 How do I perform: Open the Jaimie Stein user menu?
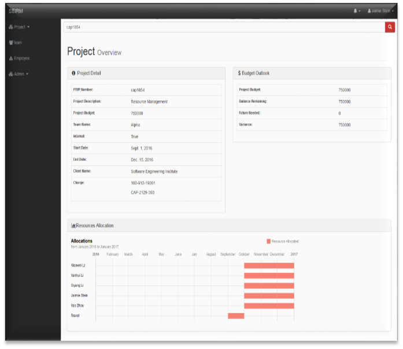pyautogui.click(x=380, y=11)
